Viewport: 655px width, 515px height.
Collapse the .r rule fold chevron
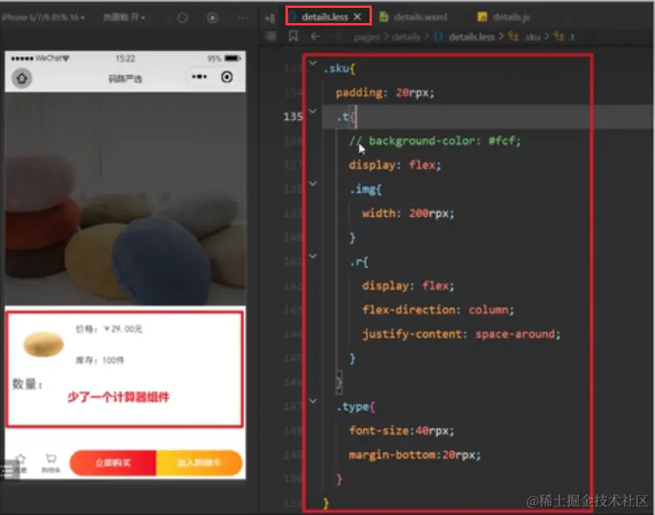coord(313,256)
